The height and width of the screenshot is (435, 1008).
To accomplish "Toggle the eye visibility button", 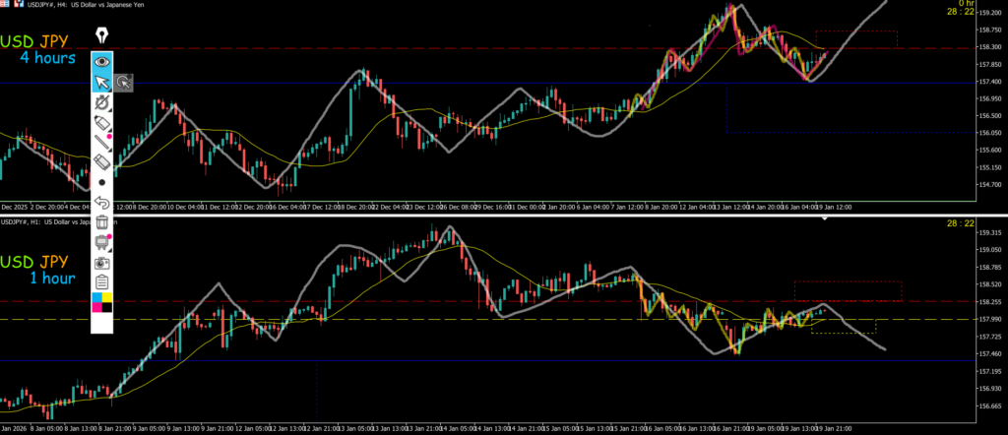I will 102,61.
